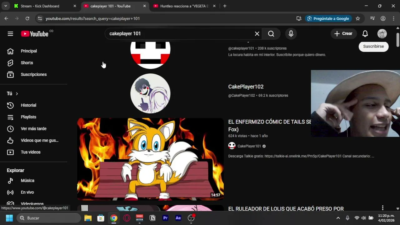Open EL ENFERMIZO CÓMIC DE TAILS title
Image resolution: width=400 pixels, height=225 pixels.
coord(270,125)
